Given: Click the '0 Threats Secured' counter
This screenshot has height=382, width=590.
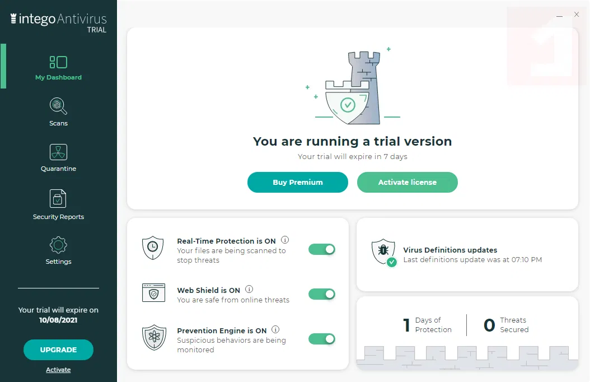Looking at the screenshot, I should 506,325.
